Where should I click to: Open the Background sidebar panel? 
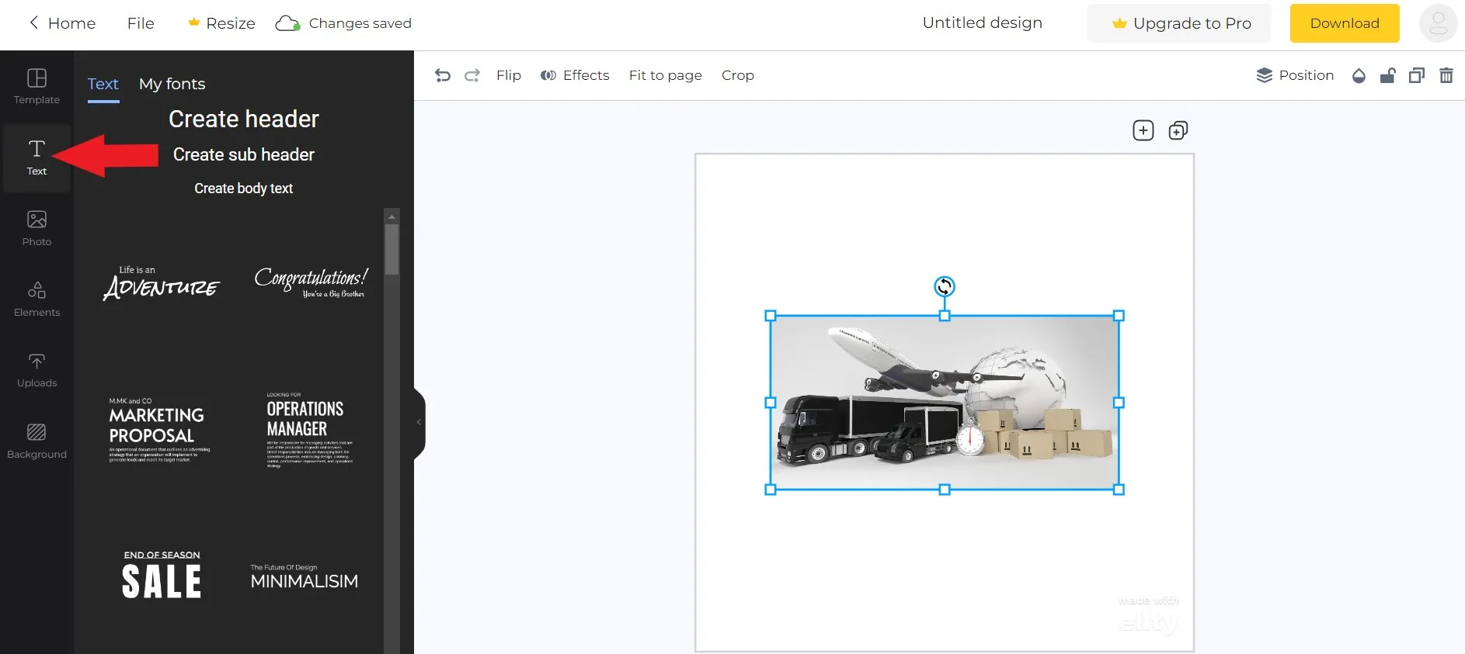click(37, 441)
